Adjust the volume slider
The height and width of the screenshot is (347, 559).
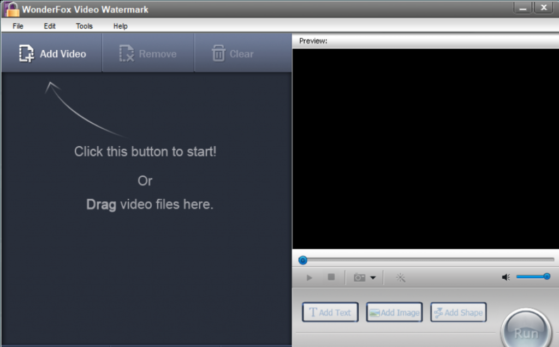point(533,277)
